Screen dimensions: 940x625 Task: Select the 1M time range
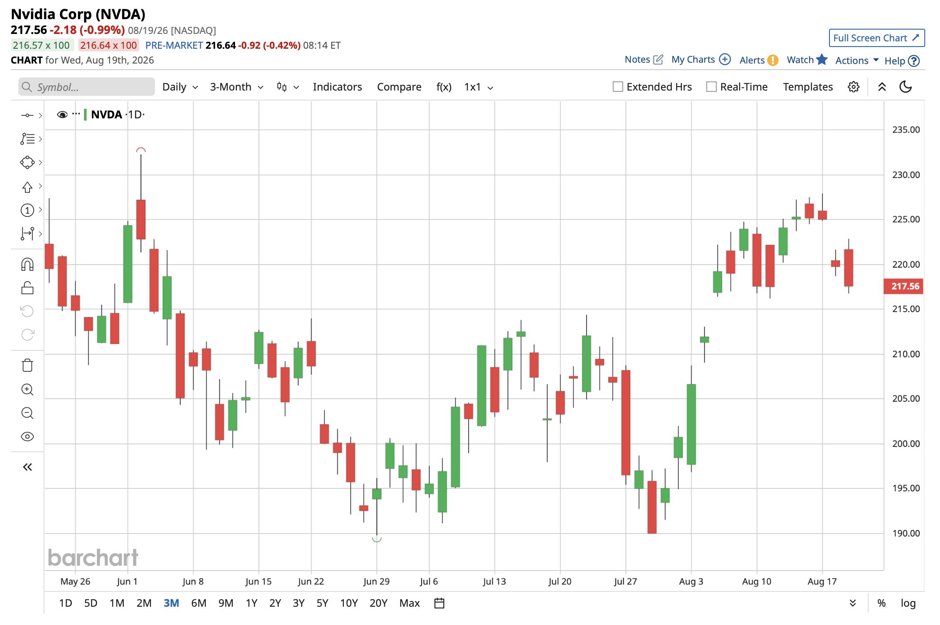pos(117,603)
